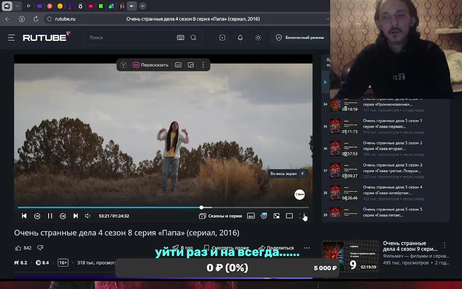
Task: Mute the player volume
Action: 87,216
